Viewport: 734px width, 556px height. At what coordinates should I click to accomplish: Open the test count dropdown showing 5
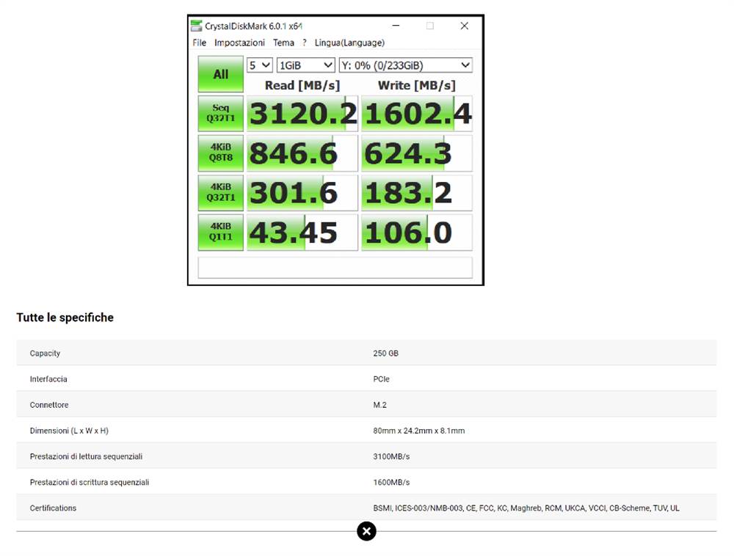(x=258, y=65)
